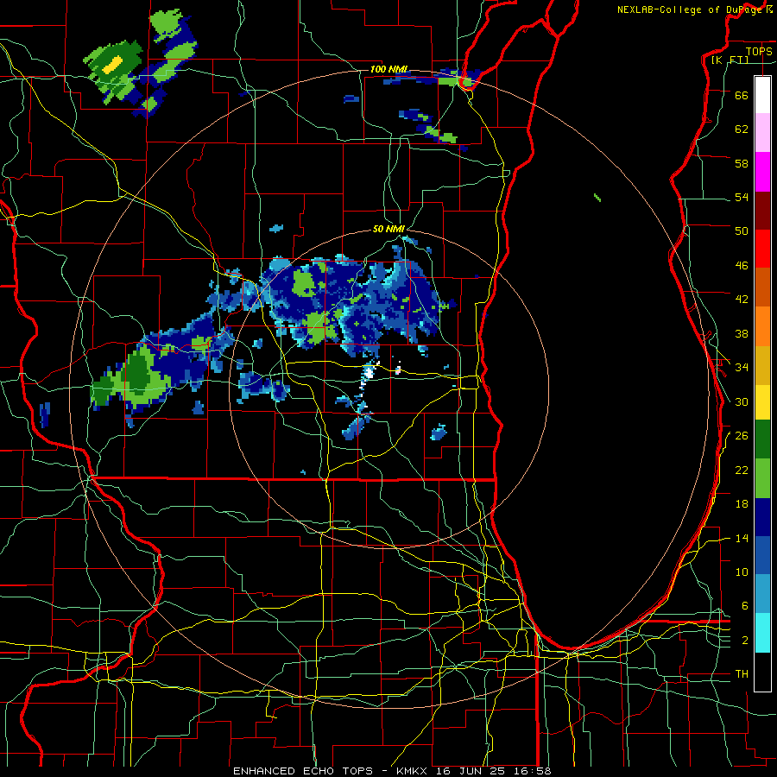Viewport: 777px width, 777px height.
Task: Click the 2 legend tick label
Action: [745, 641]
